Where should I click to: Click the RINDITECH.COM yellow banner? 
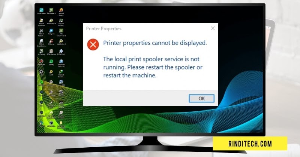(x=250, y=144)
